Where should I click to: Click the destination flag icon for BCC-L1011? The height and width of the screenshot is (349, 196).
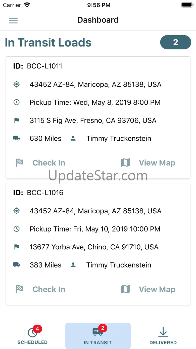[x=17, y=121]
